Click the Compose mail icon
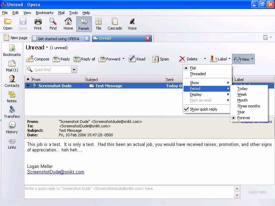Screen dimensions: 275x206 click(30, 59)
